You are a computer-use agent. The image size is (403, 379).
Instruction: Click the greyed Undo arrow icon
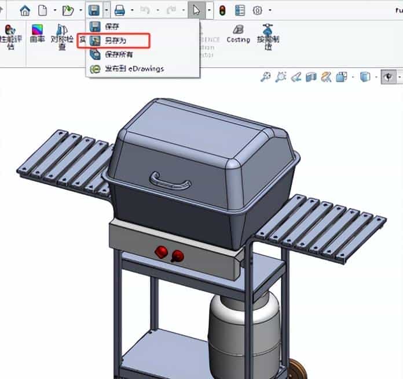coord(145,10)
